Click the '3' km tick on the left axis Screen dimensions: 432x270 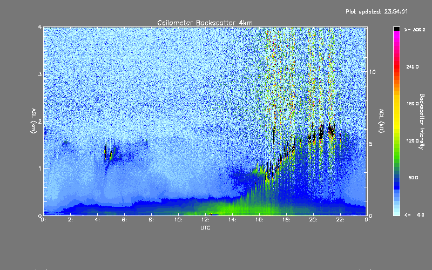point(40,74)
